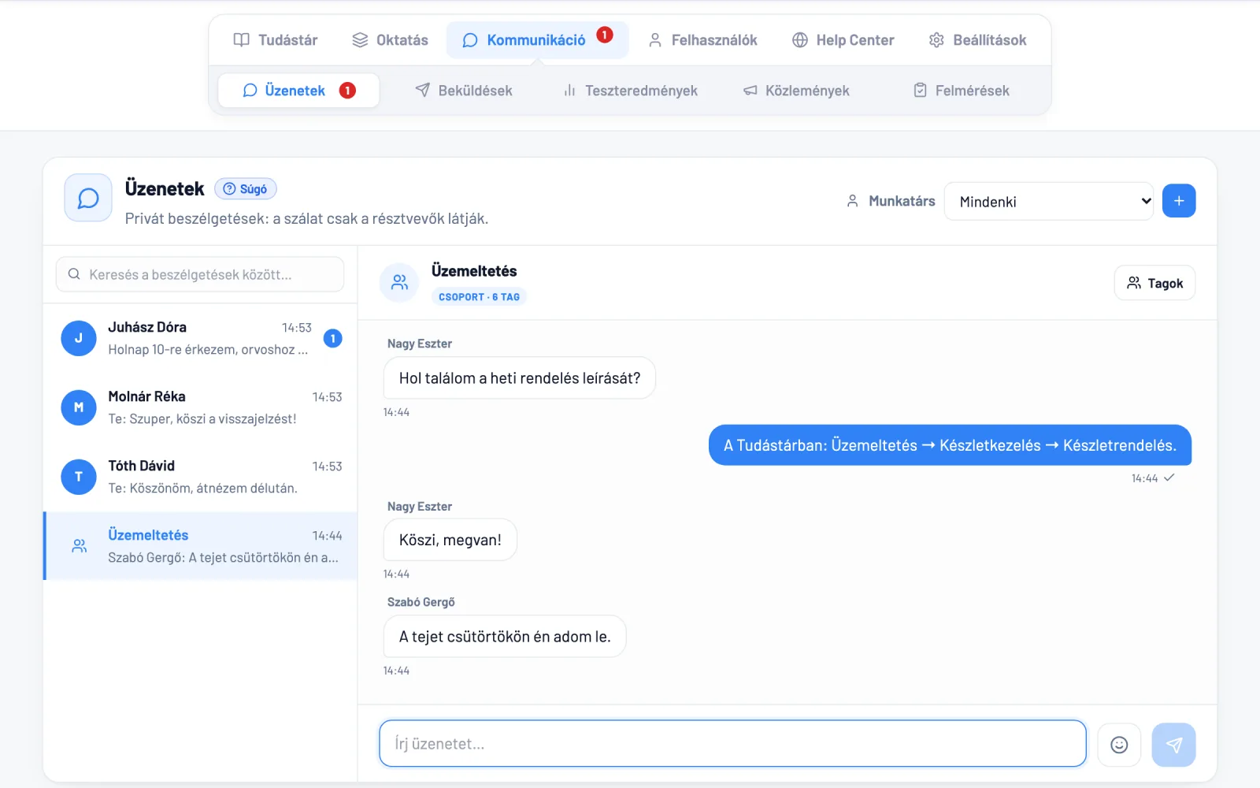Click the message 'Hol találom a heti rendelés leírását?'
The height and width of the screenshot is (788, 1260).
pos(520,378)
